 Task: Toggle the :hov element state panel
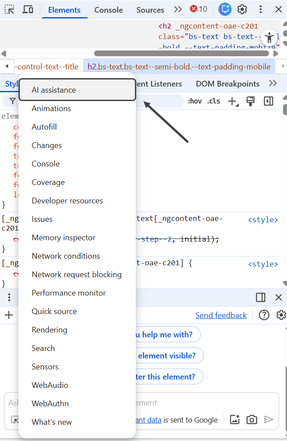(195, 101)
